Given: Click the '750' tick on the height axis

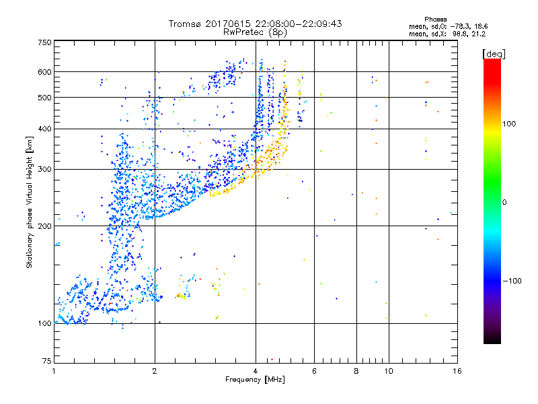Looking at the screenshot, I should coord(44,42).
